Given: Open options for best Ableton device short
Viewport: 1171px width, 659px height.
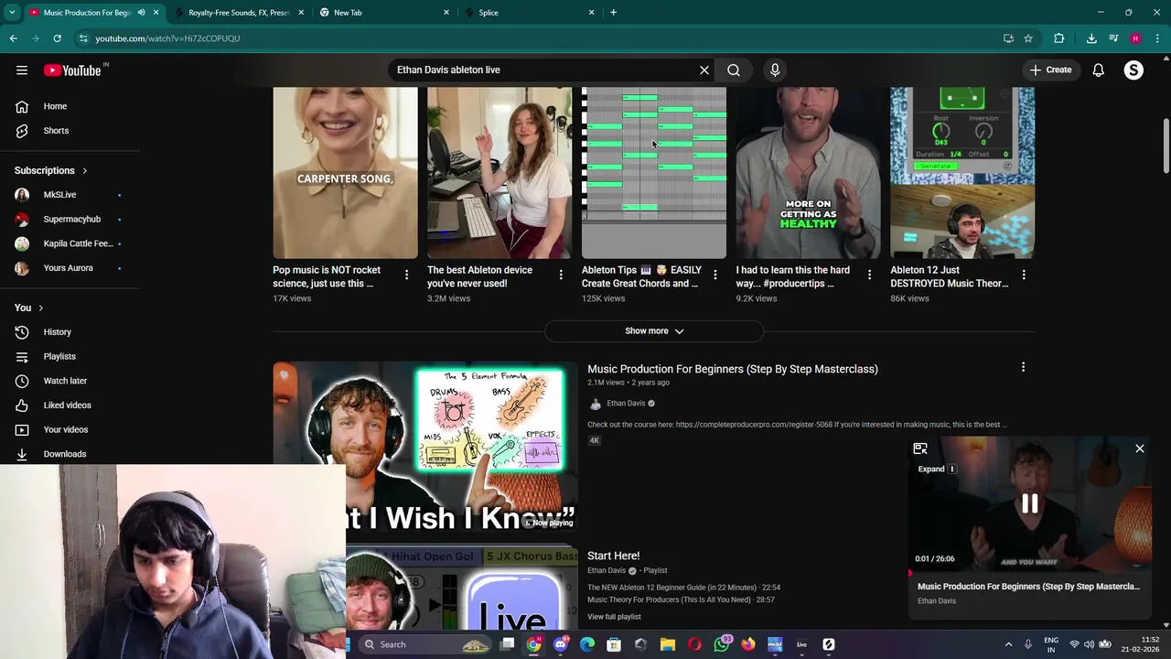Looking at the screenshot, I should coord(561,275).
